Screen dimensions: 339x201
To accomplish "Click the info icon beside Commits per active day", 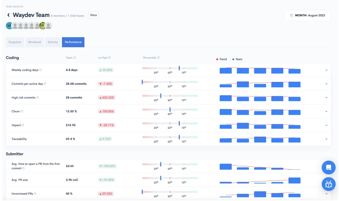I will [45, 84].
